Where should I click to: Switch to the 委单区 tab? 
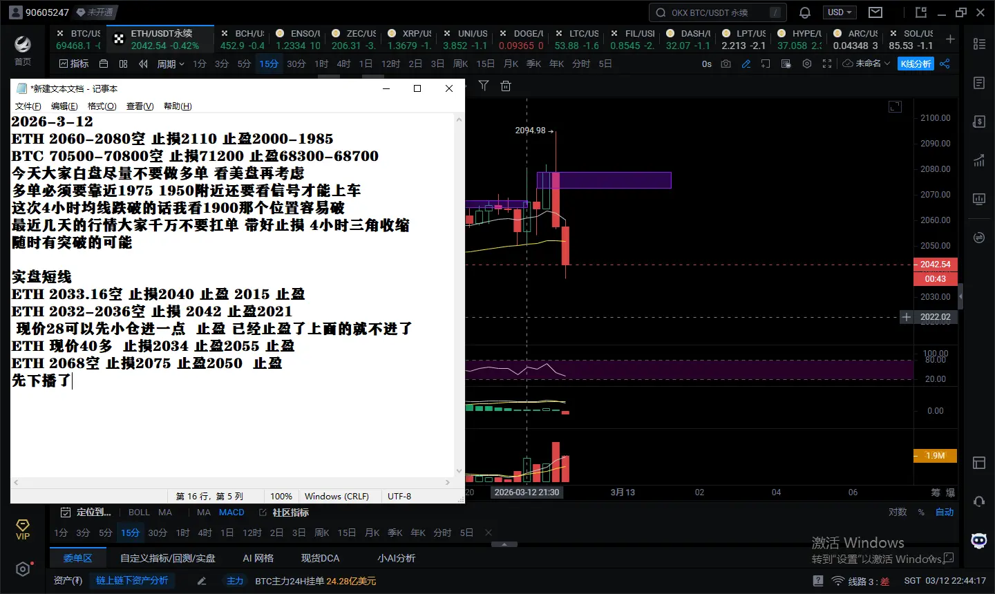coord(77,558)
